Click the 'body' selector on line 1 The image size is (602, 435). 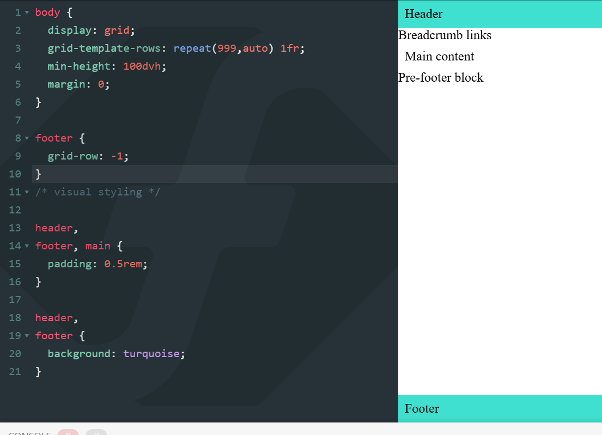(x=47, y=13)
